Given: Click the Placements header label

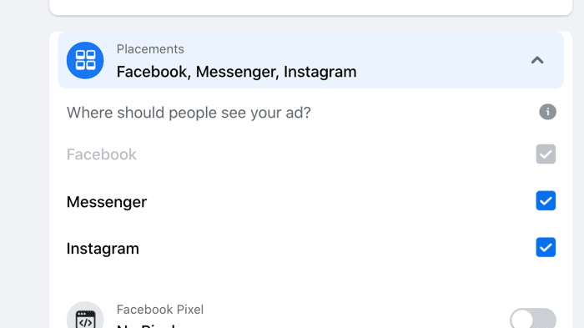Looking at the screenshot, I should pyautogui.click(x=150, y=49).
